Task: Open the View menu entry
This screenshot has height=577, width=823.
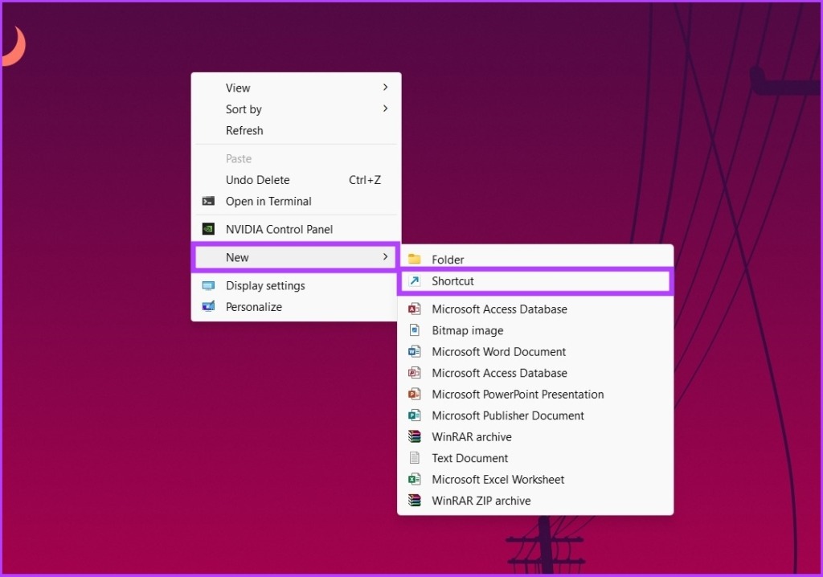Action: pos(296,88)
